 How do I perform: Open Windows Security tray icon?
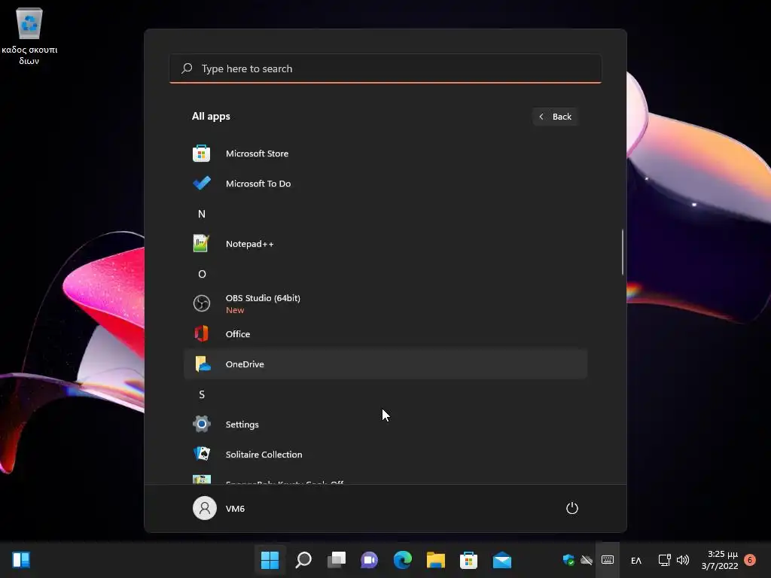tap(568, 560)
